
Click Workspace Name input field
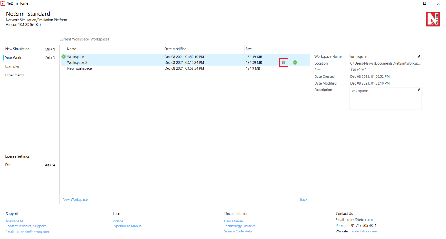[385, 57]
